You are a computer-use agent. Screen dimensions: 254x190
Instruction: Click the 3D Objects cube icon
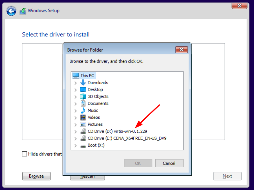coord(83,97)
